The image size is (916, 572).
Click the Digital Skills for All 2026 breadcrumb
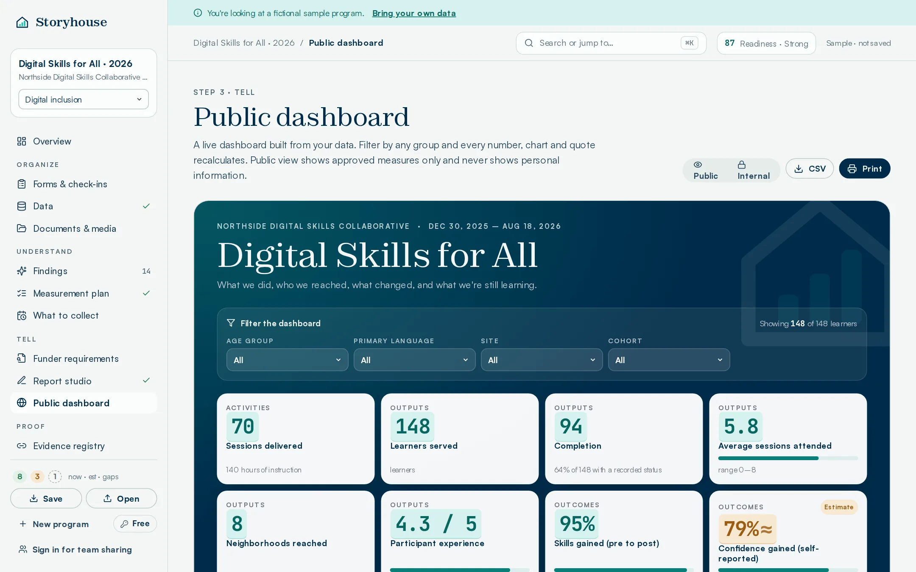point(244,43)
